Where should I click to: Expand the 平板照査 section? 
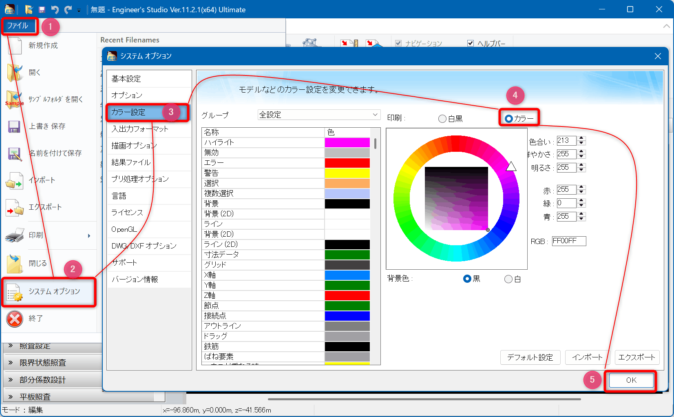pos(11,397)
